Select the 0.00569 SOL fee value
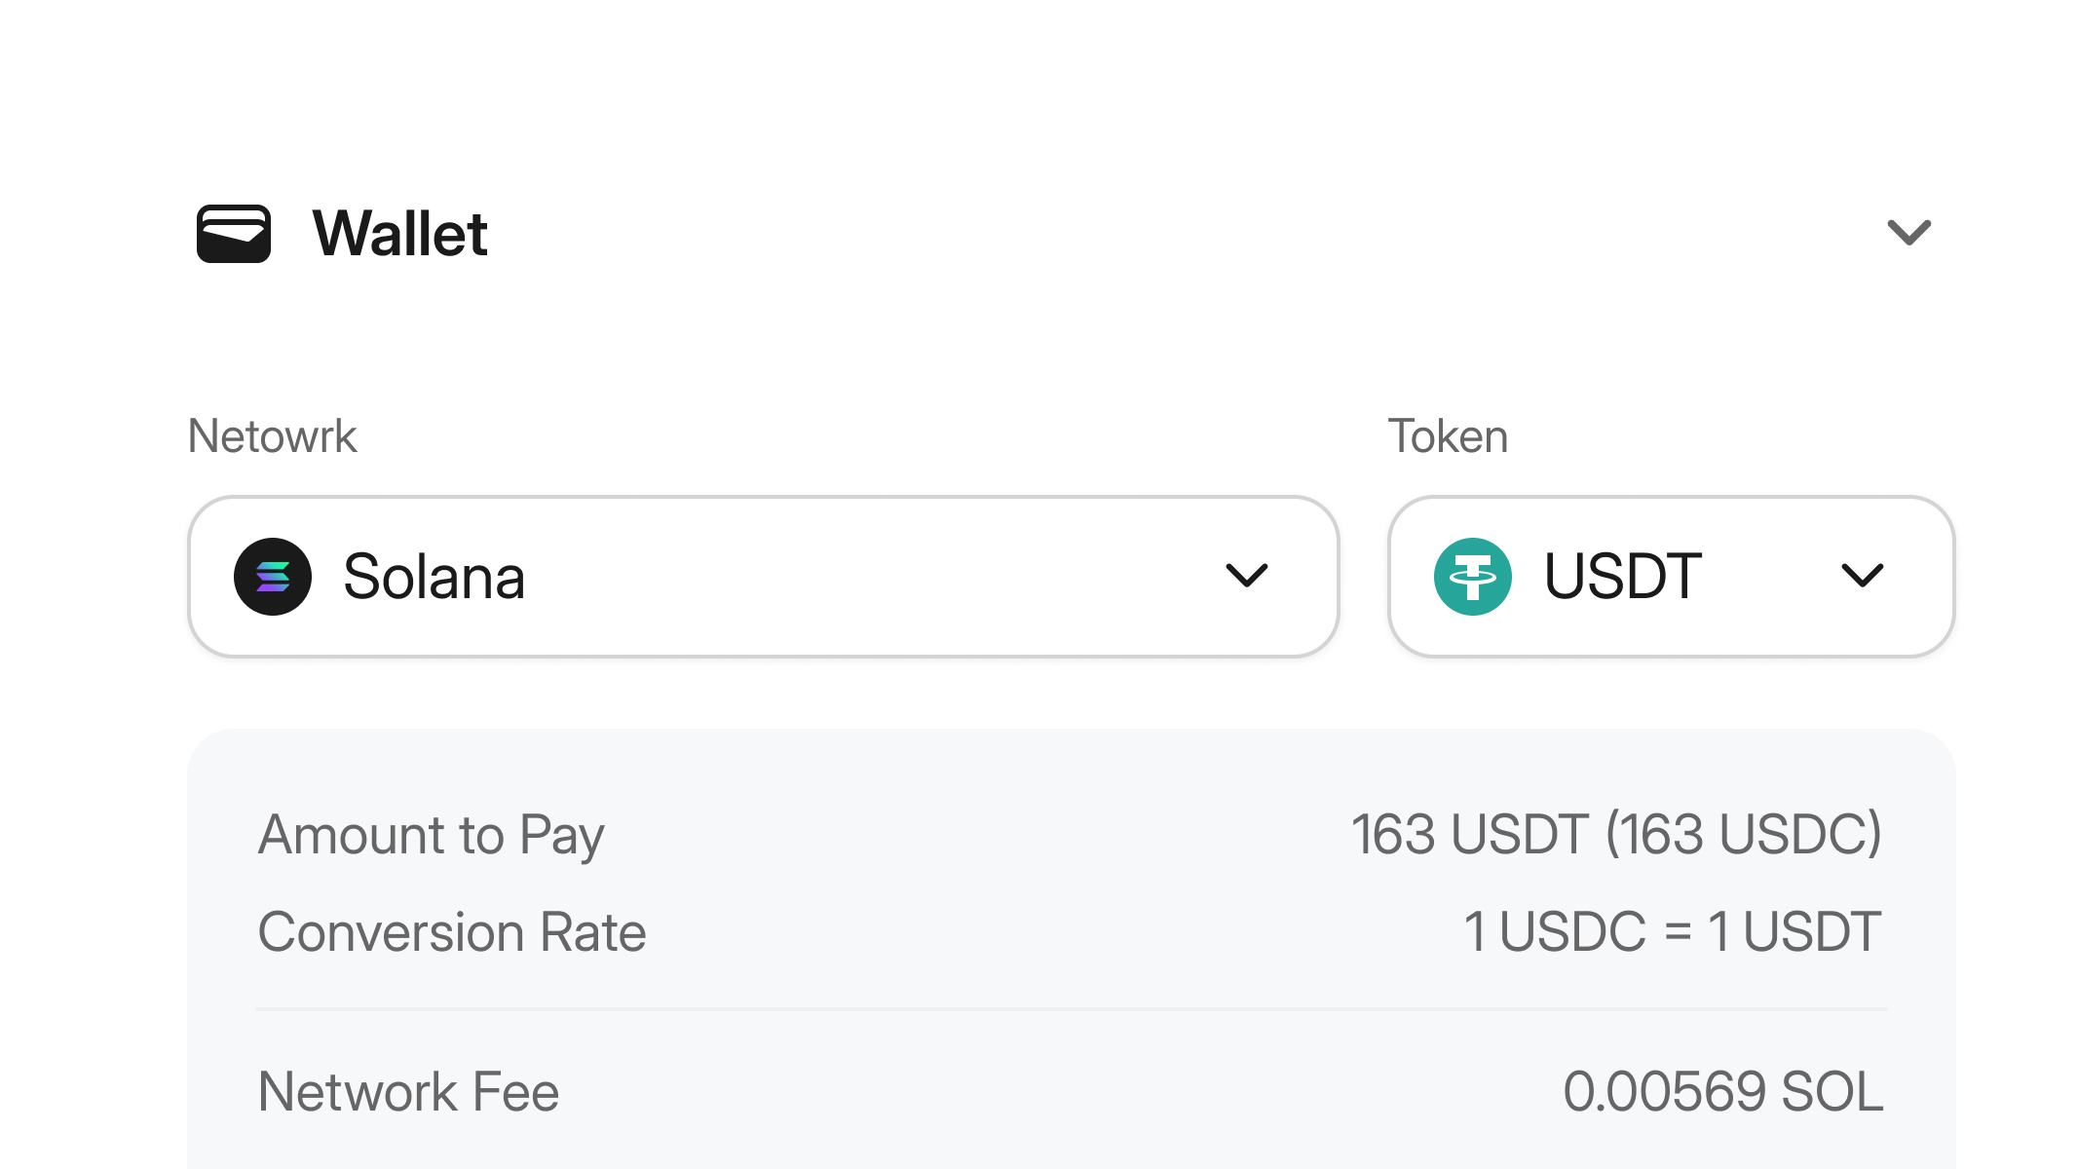This screenshot has height=1169, width=2077. click(x=1723, y=1091)
